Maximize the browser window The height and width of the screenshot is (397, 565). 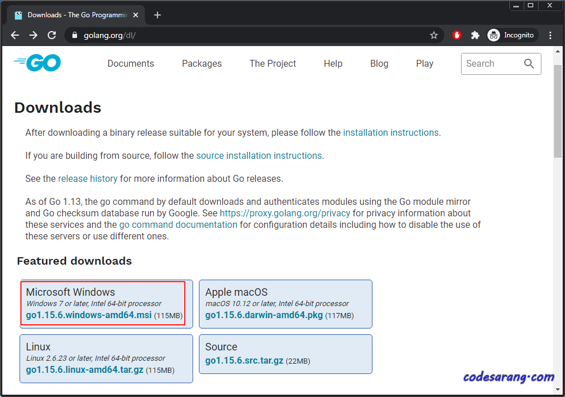click(531, 5)
